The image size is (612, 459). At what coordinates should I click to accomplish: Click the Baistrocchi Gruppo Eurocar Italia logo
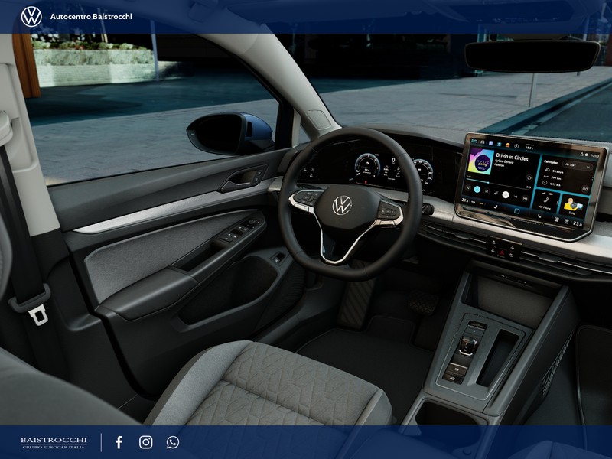click(x=54, y=443)
